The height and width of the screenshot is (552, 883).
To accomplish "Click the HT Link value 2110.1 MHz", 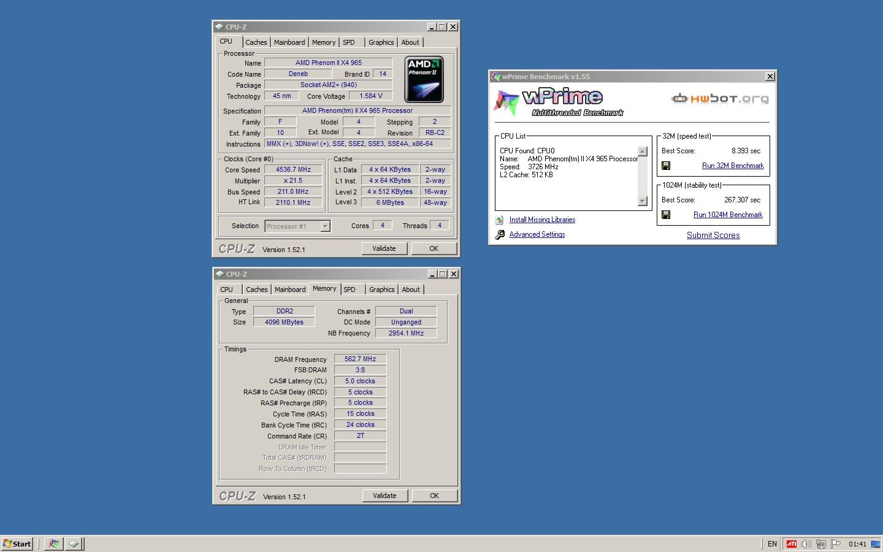I will (x=293, y=202).
